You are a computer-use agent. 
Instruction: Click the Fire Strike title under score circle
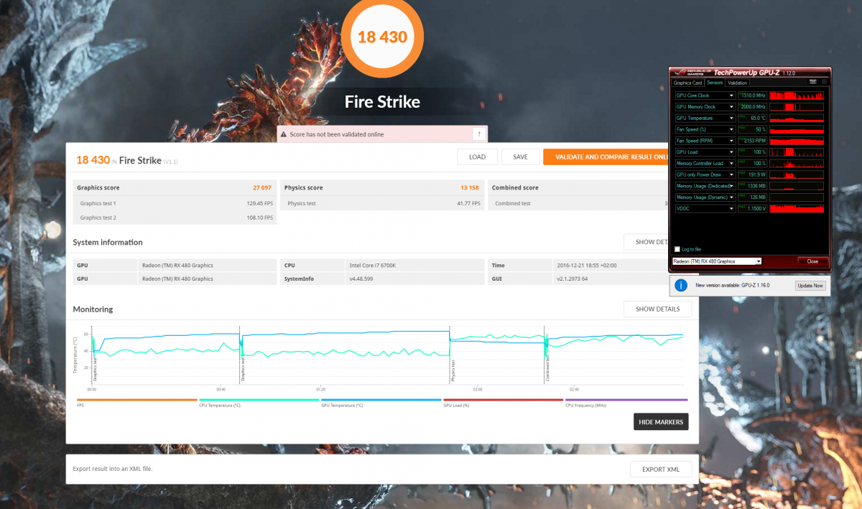point(382,102)
